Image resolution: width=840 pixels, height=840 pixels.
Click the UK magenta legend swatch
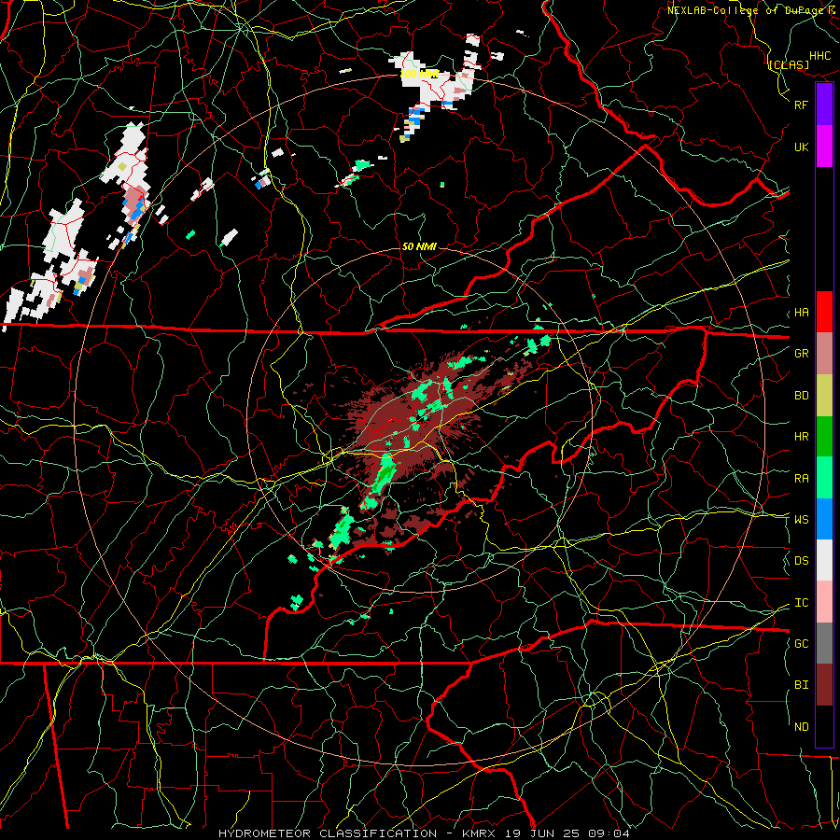click(824, 147)
